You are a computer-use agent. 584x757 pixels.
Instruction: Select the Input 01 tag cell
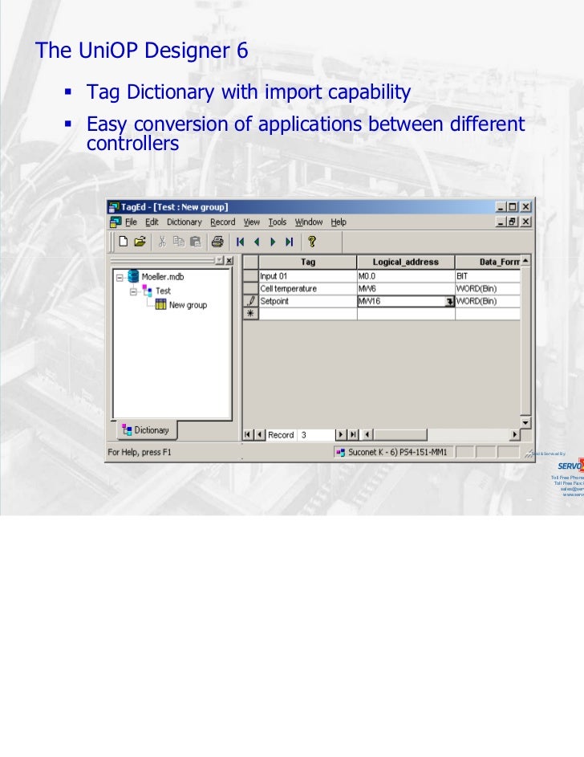click(x=308, y=276)
